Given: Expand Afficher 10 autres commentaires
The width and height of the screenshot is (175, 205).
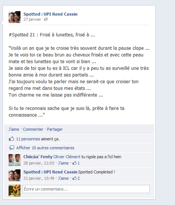Looking at the screenshot, I should [45, 148].
